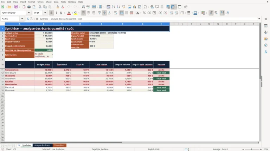Open the Format menu

32,2
